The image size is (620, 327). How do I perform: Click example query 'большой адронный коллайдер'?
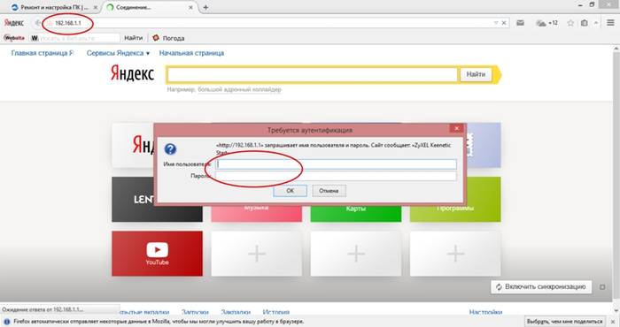239,89
